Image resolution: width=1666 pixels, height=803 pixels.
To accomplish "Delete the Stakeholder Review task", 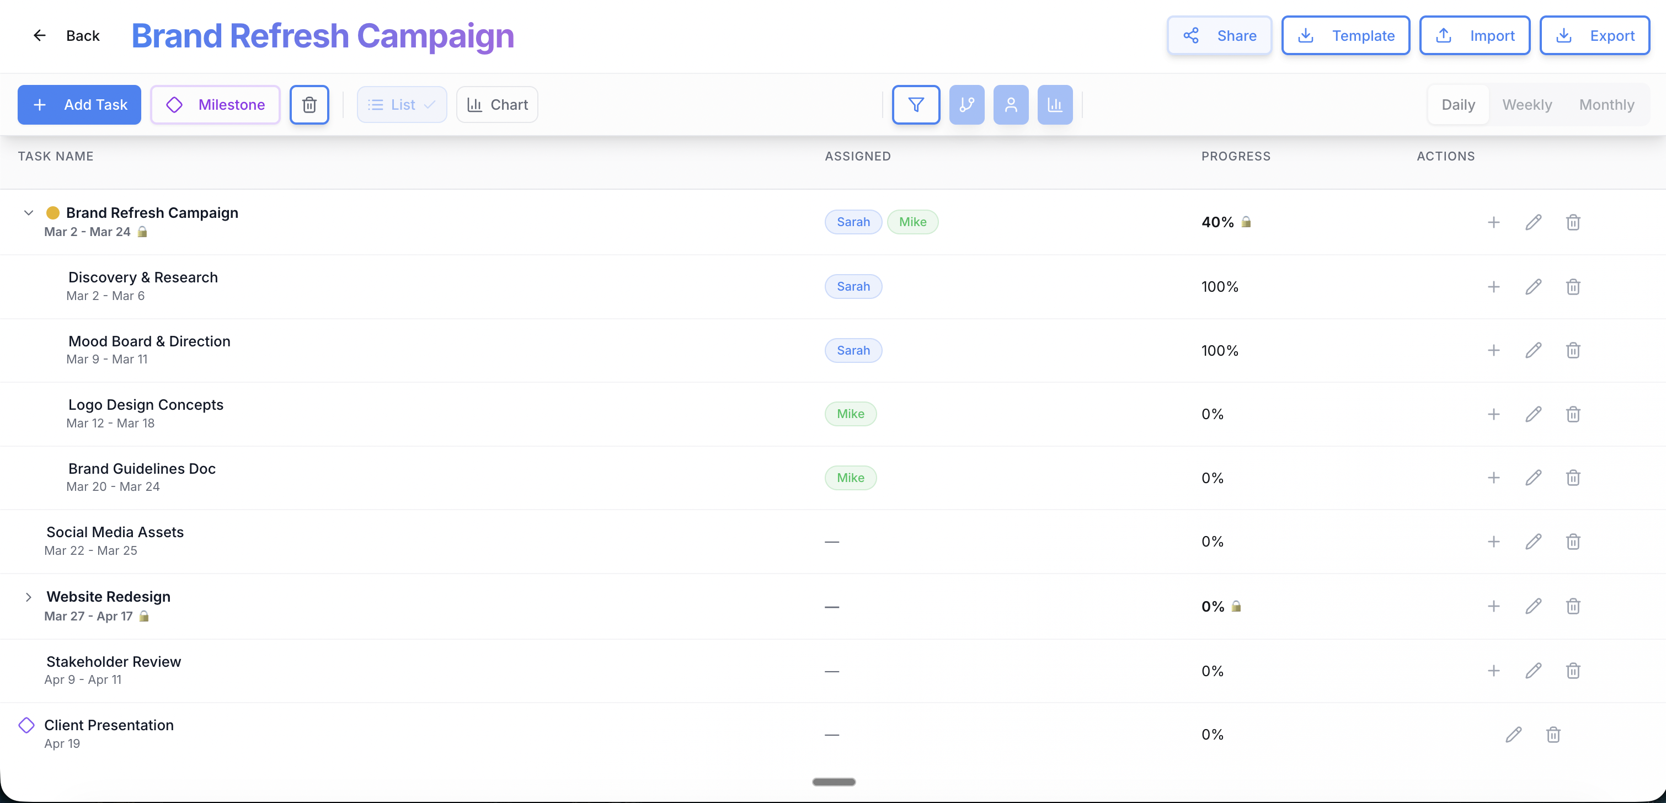I will pos(1573,671).
